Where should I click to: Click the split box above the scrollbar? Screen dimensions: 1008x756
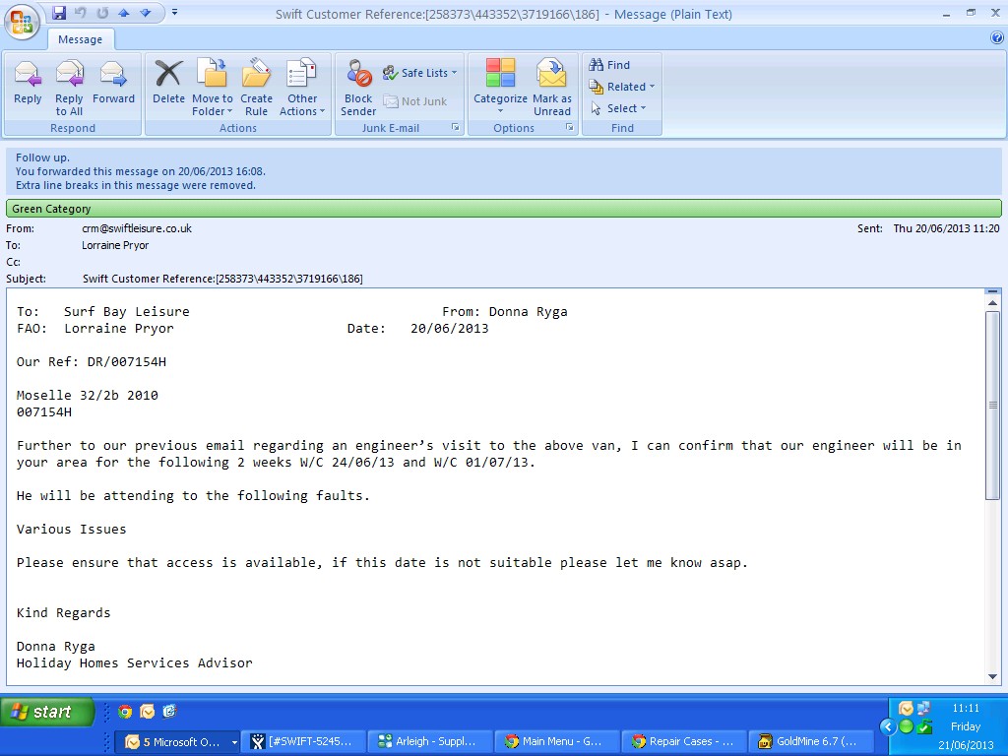(992, 291)
